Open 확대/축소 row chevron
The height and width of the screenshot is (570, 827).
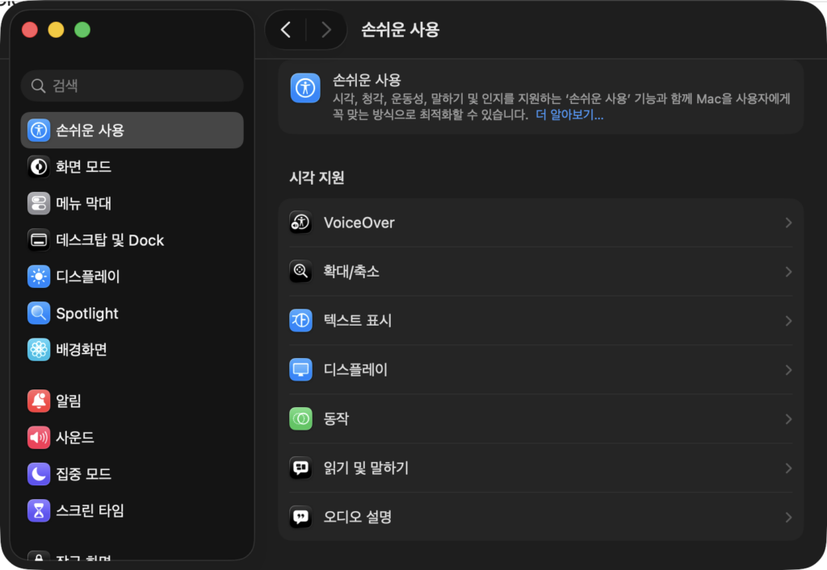tap(788, 272)
